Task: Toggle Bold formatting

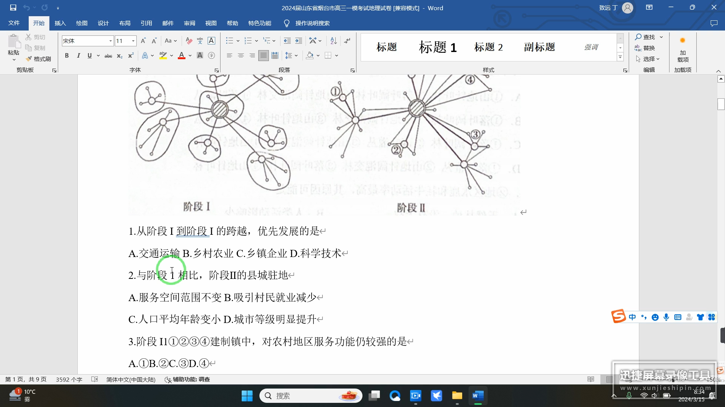Action: click(67, 56)
